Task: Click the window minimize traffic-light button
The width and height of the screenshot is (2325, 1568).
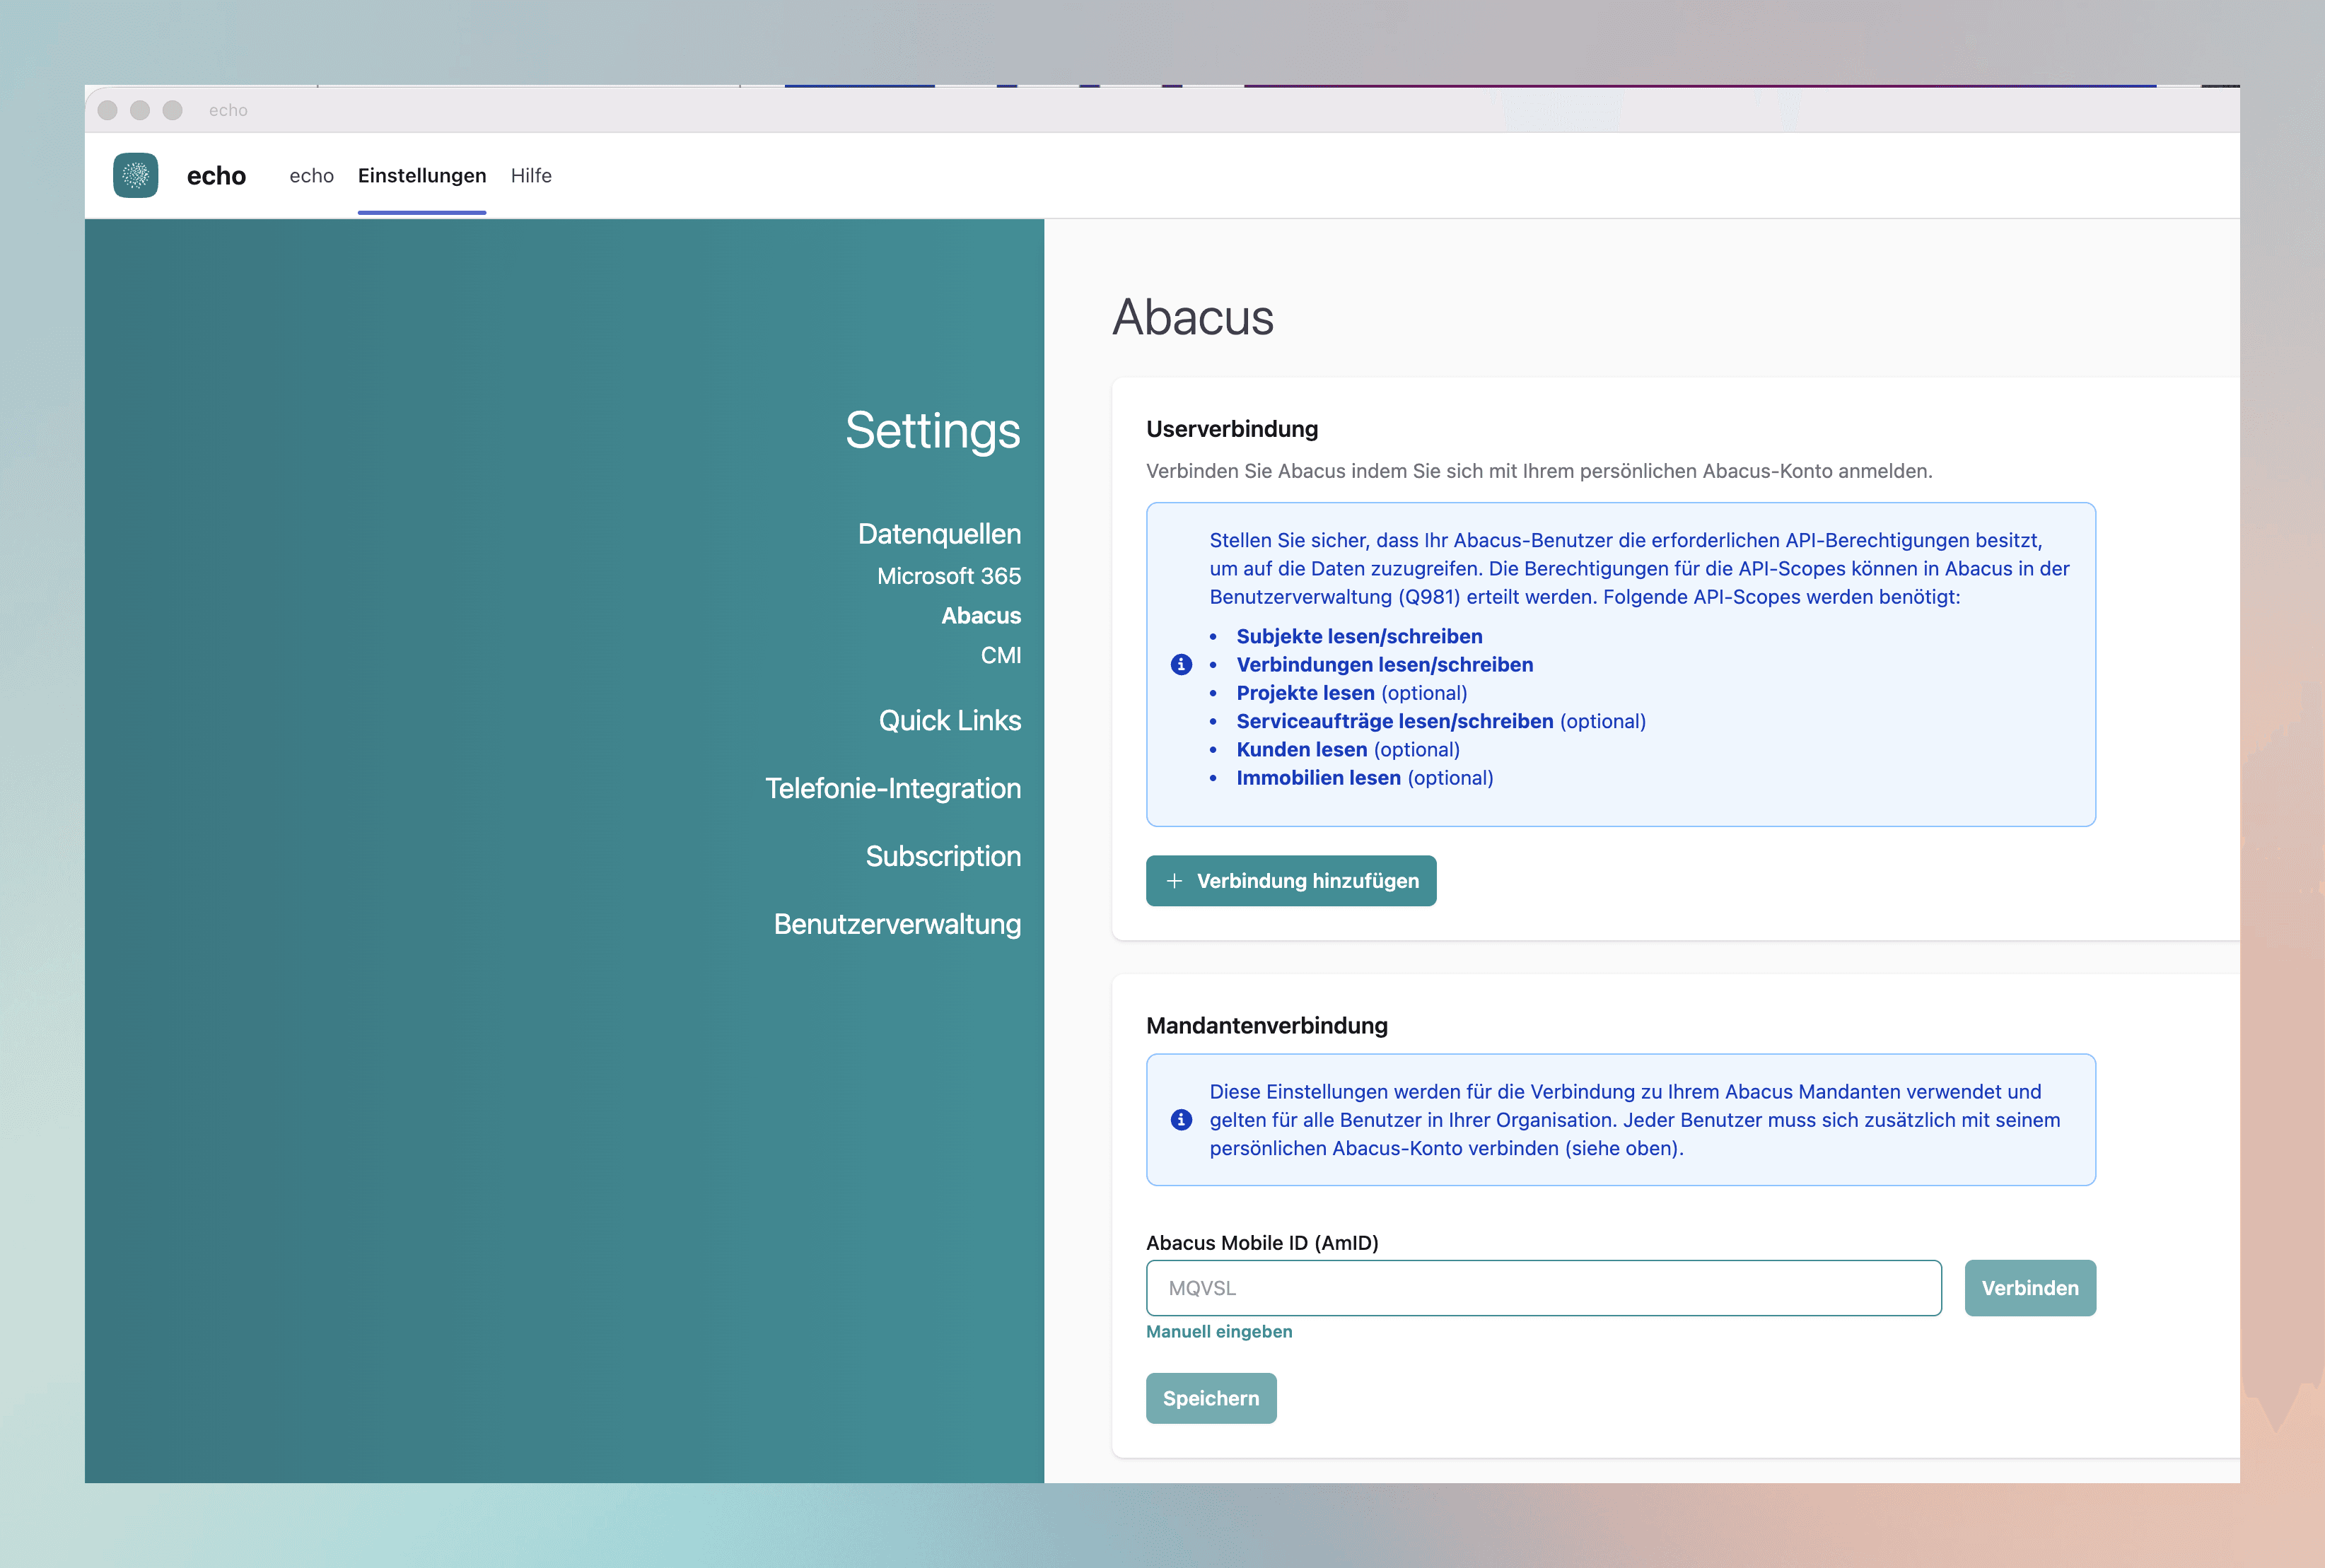Action: coord(140,110)
